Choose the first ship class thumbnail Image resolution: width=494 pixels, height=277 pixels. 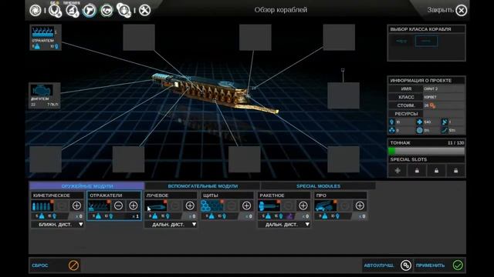[401, 41]
